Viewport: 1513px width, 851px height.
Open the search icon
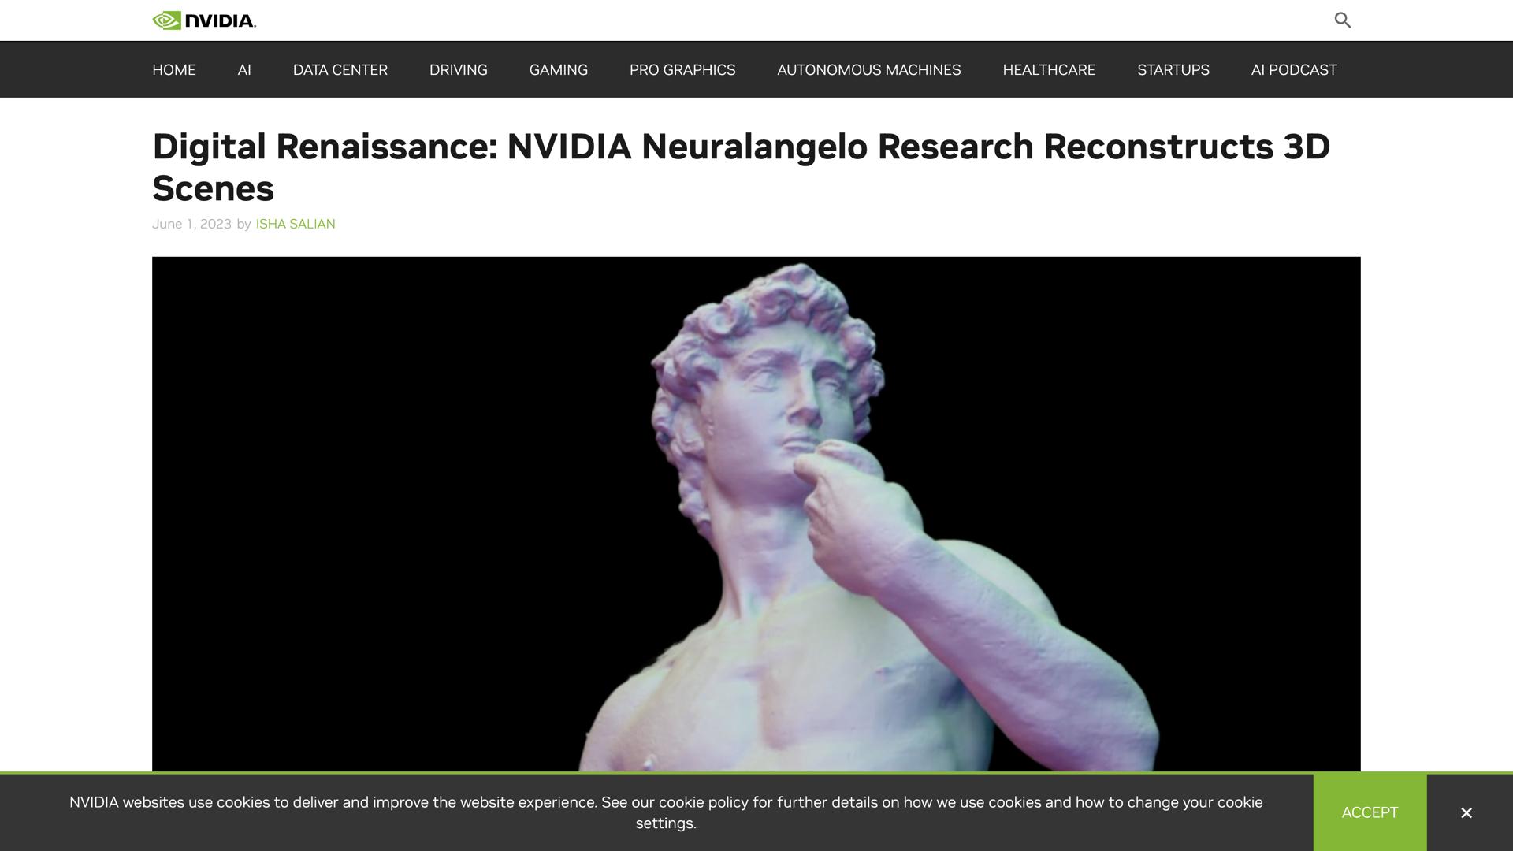[x=1342, y=20]
